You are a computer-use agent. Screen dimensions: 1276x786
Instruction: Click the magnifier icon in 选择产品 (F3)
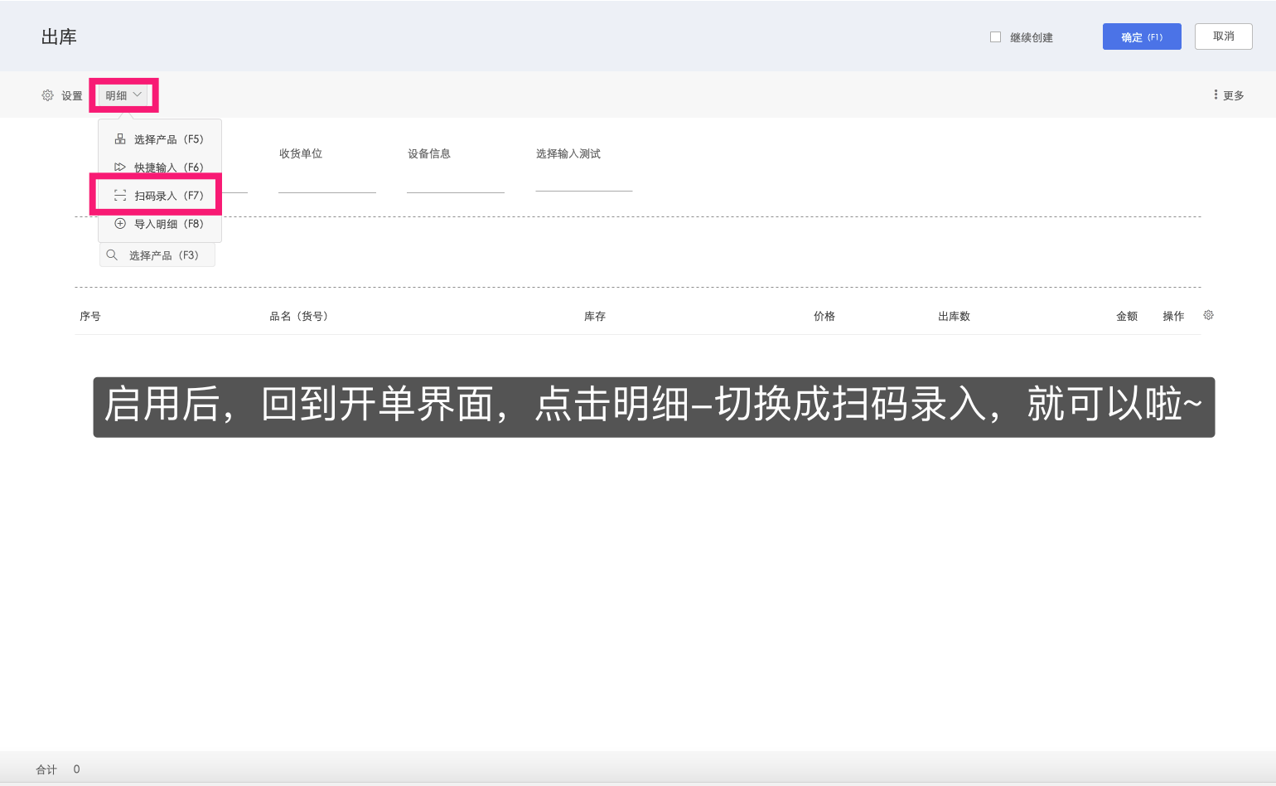click(x=113, y=254)
